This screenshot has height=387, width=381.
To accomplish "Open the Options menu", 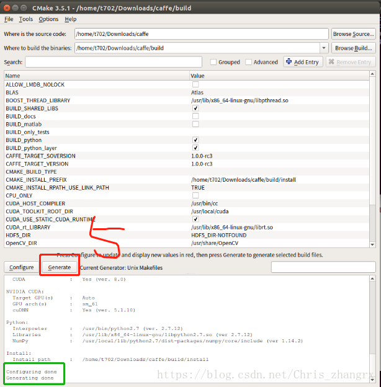I will 48,19.
